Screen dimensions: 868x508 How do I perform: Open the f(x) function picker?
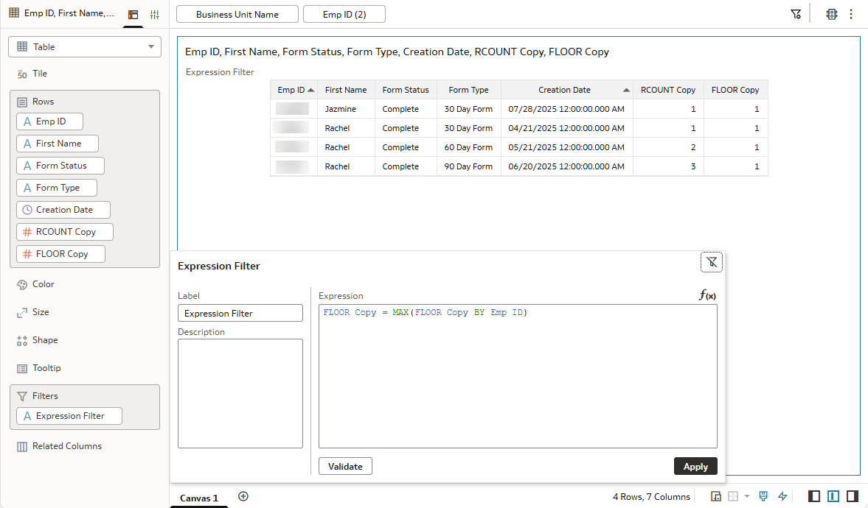click(707, 295)
